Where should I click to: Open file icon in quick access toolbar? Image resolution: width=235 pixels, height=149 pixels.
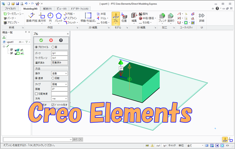coord(13,4)
